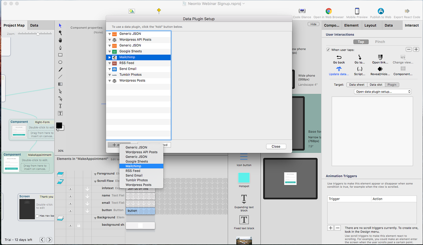Viewport: 423px width, 245px height.
Task: Click the lock icon on the background shape row
Action: [x=79, y=225]
